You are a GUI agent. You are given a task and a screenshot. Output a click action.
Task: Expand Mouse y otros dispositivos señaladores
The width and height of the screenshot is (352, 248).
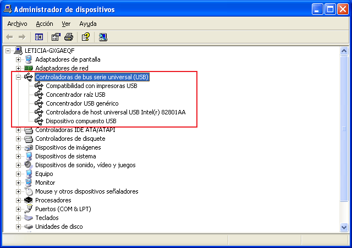(18, 191)
